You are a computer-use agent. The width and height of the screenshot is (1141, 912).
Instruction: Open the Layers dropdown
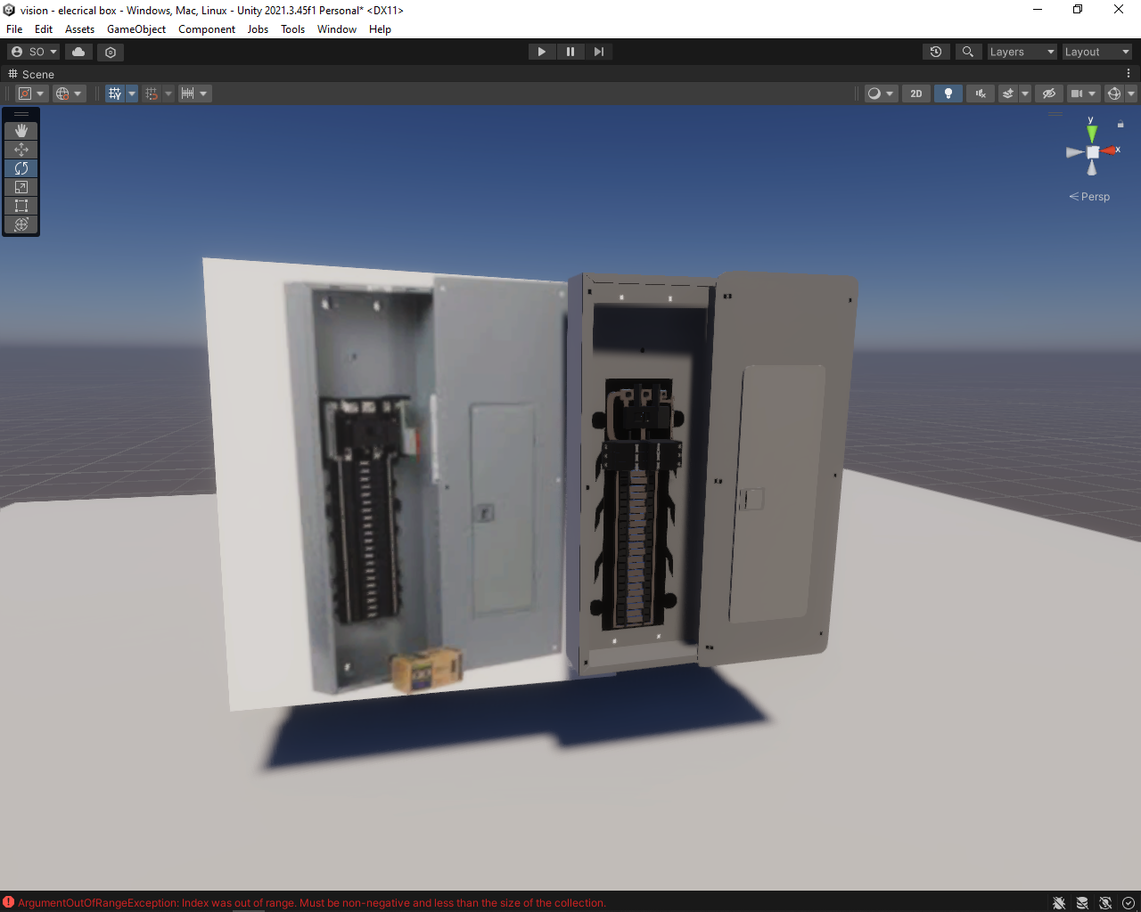pos(1022,52)
